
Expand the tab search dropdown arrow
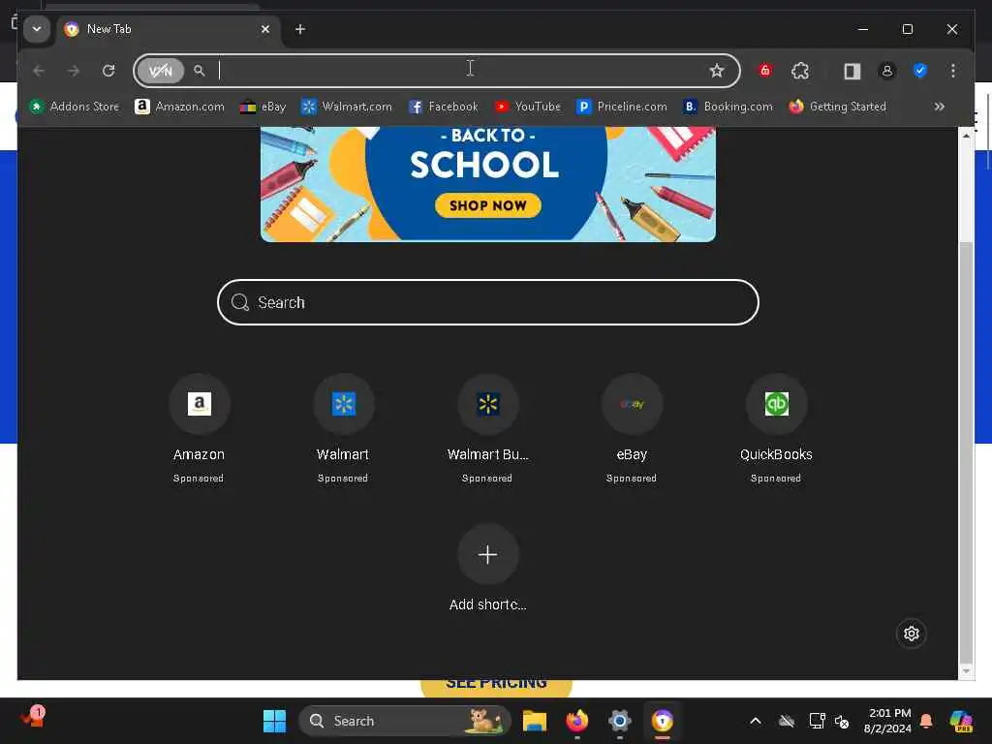coord(37,29)
